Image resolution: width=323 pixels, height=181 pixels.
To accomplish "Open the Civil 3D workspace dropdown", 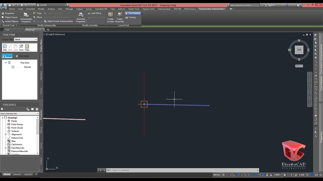I will tap(51, 5).
